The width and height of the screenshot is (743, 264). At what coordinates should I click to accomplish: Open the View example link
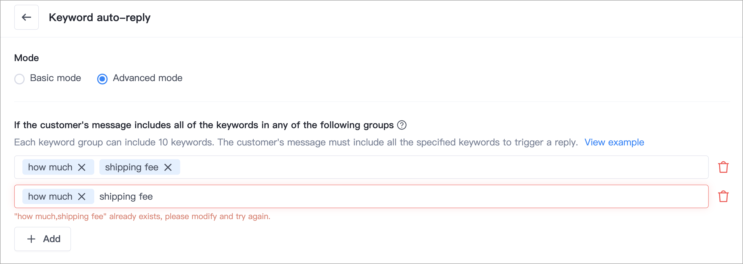pos(614,142)
